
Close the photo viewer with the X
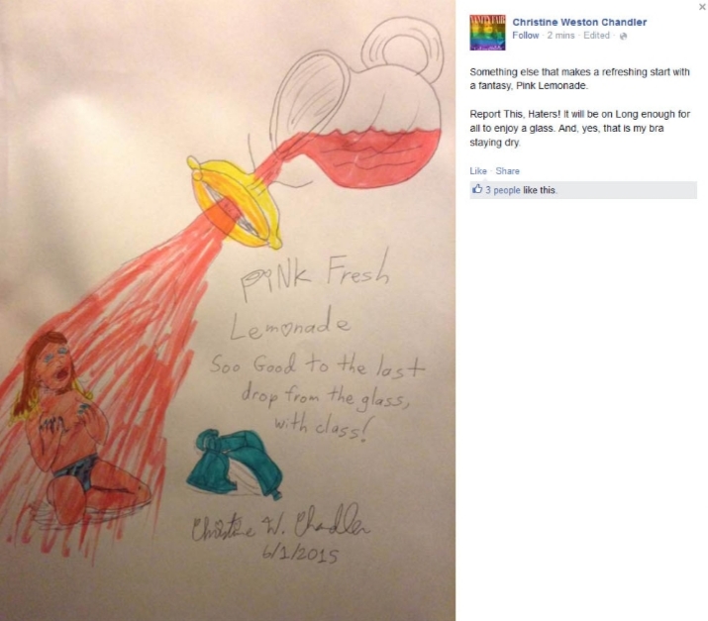click(x=703, y=7)
